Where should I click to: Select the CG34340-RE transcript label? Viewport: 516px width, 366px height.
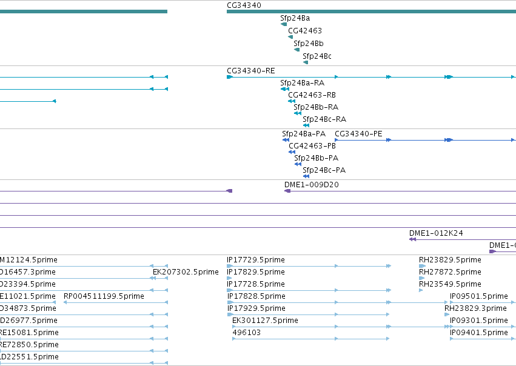click(251, 71)
